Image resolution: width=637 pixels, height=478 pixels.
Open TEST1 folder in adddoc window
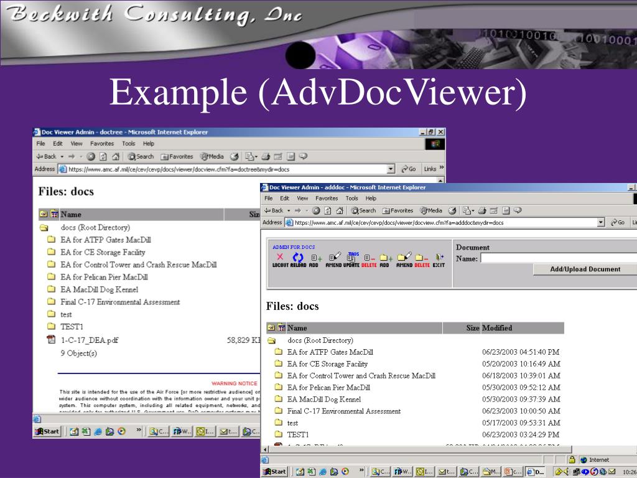tap(298, 434)
